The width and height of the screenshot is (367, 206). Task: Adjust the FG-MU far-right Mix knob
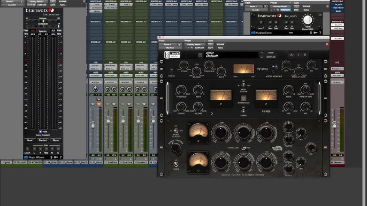(x=311, y=147)
